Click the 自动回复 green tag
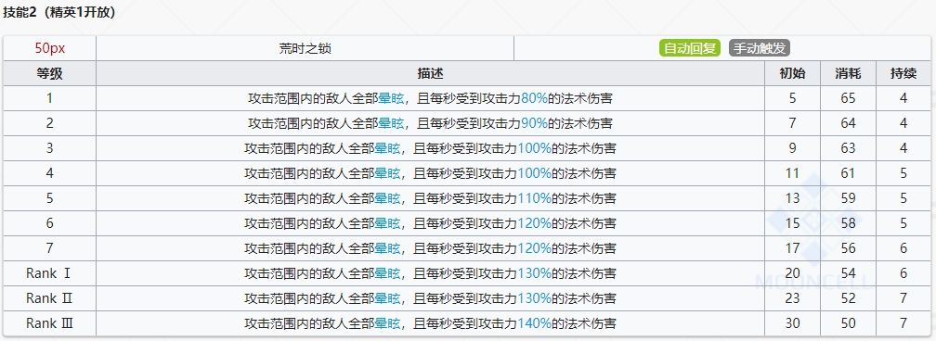 pos(689,48)
